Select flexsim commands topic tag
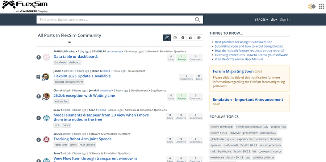This screenshot has height=162, width=326. pyautogui.click(x=222, y=127)
